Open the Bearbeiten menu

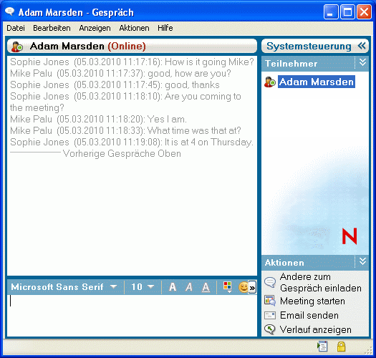pyautogui.click(x=52, y=28)
